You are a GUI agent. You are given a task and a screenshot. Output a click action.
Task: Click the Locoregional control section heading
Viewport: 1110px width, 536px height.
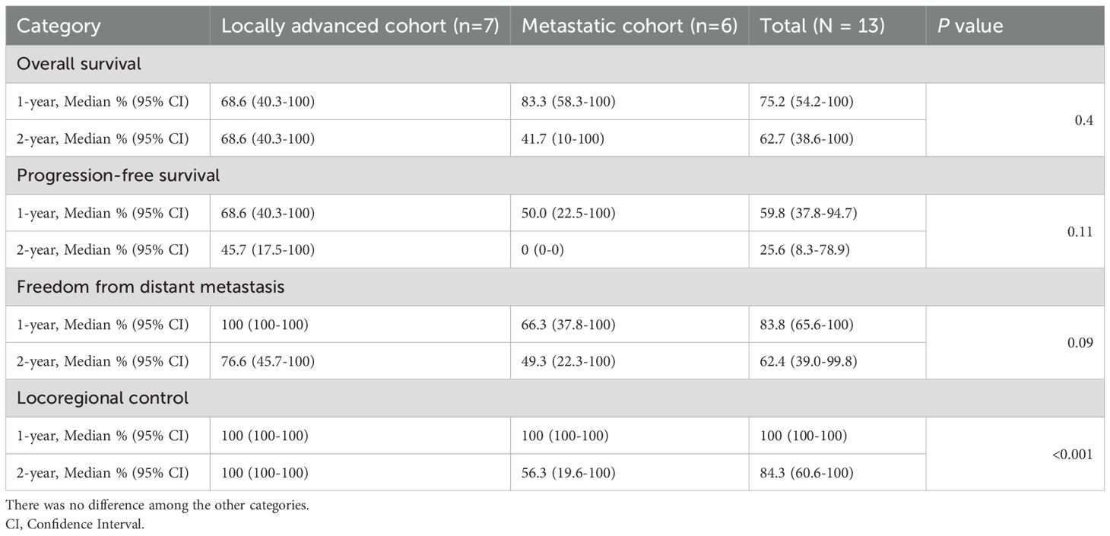pos(103,398)
